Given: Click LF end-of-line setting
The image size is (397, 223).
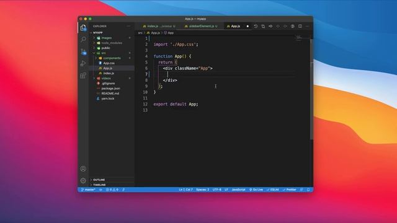Looking at the screenshot, I should pos(226,190).
